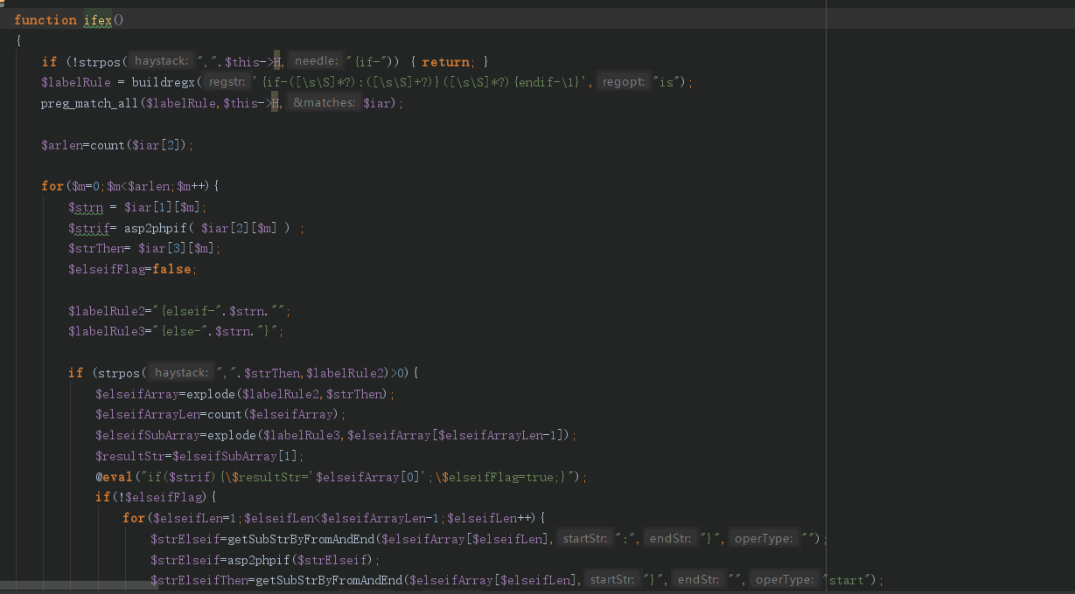The width and height of the screenshot is (1075, 594).
Task: Click haystack: hint in the !strpos line
Action: click(x=162, y=61)
